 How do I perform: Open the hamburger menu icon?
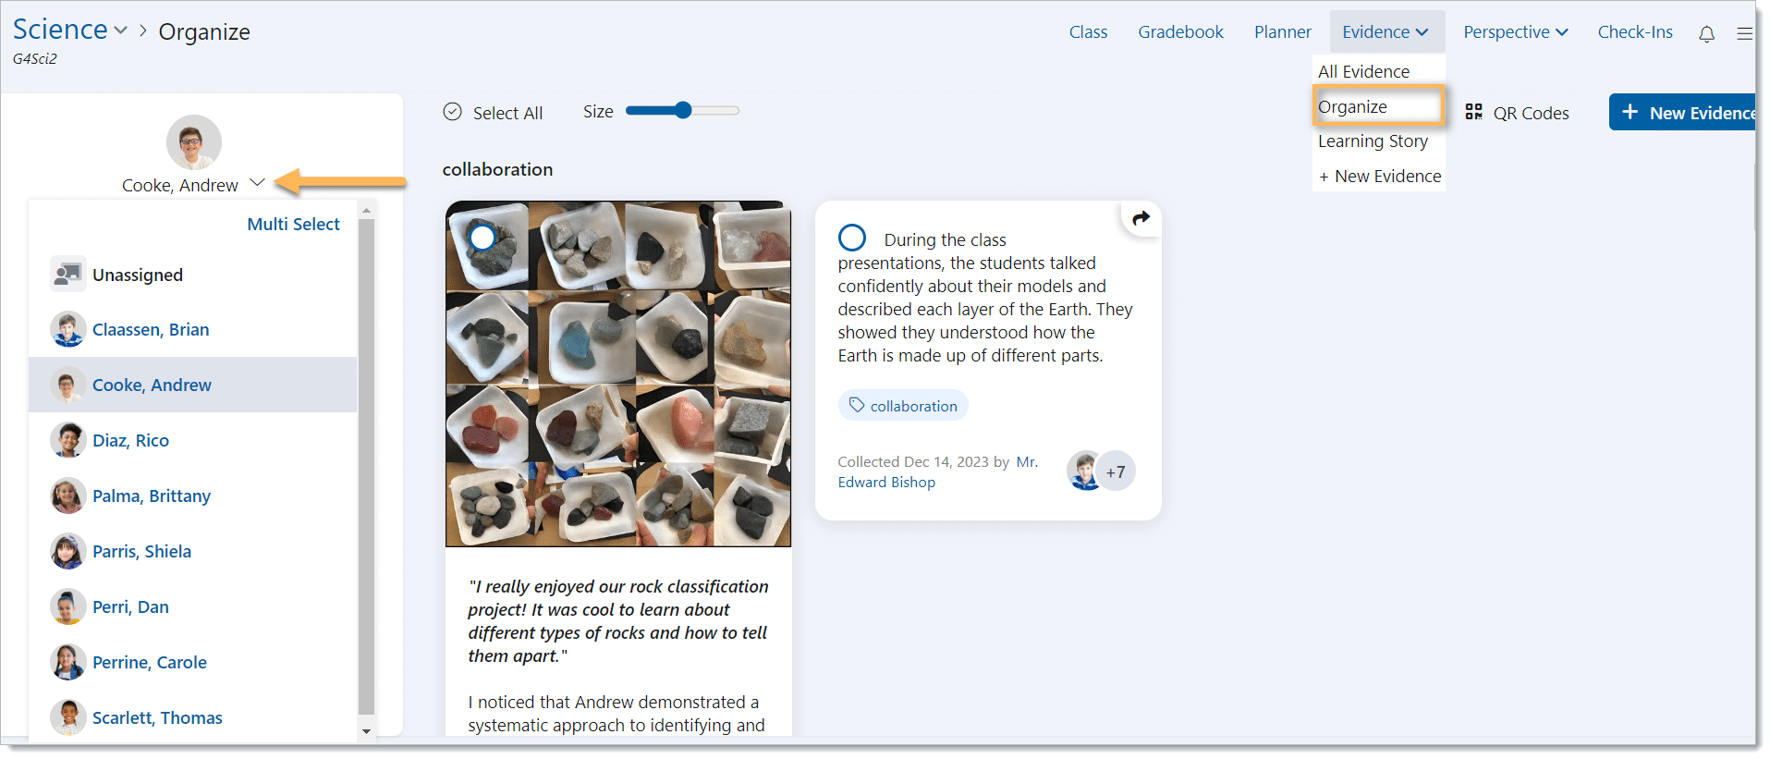pyautogui.click(x=1744, y=33)
